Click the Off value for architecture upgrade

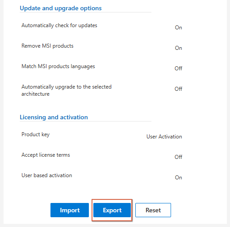[178, 89]
